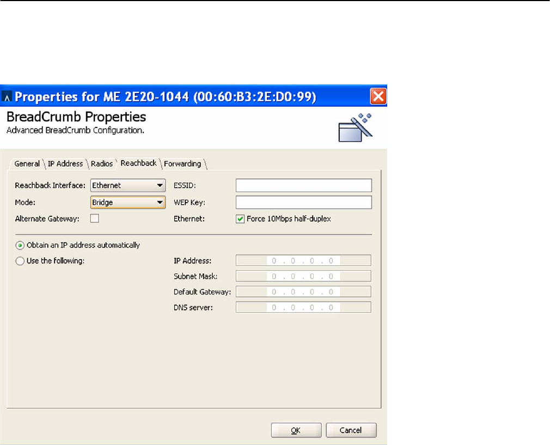Expand the Mode dropdown set to Bridge

pos(128,203)
